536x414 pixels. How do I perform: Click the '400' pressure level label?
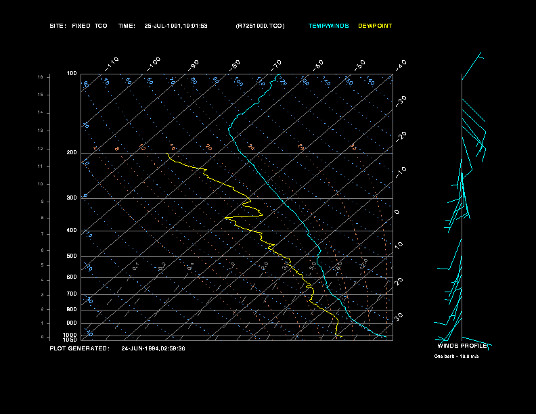click(72, 231)
